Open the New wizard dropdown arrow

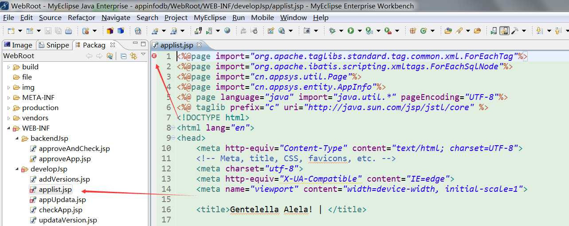point(20,31)
